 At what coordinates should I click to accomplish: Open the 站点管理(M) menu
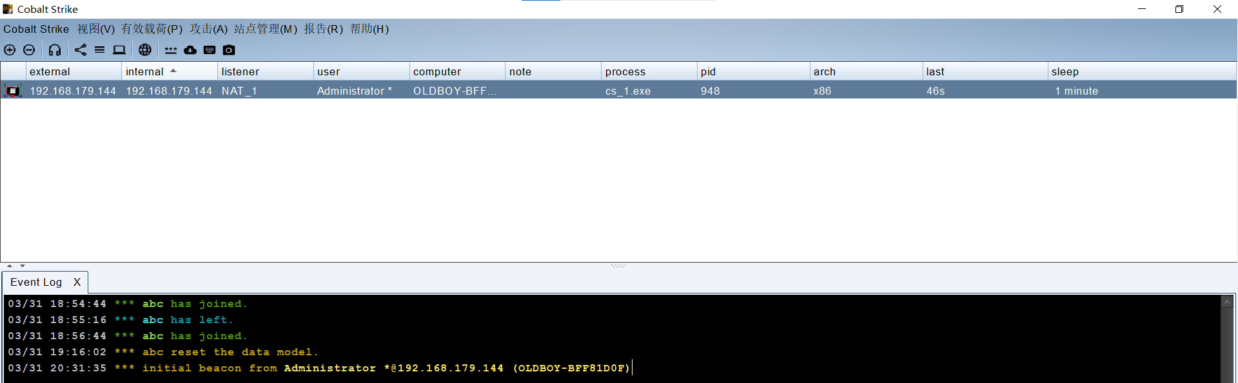click(x=266, y=29)
